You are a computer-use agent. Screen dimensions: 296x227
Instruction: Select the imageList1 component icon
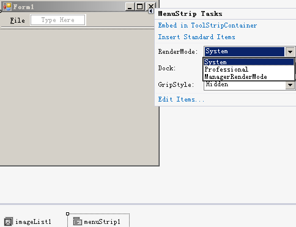point(9,221)
